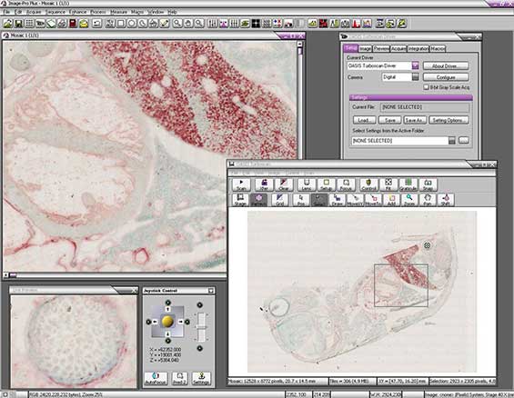Toggle the Graticule overlay button
Screen dimensions: 514x398
408,185
